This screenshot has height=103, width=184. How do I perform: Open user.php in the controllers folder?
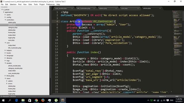point(11,40)
